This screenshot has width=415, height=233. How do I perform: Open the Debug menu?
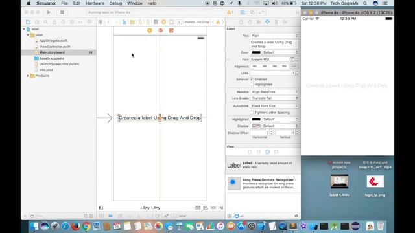click(x=115, y=3)
